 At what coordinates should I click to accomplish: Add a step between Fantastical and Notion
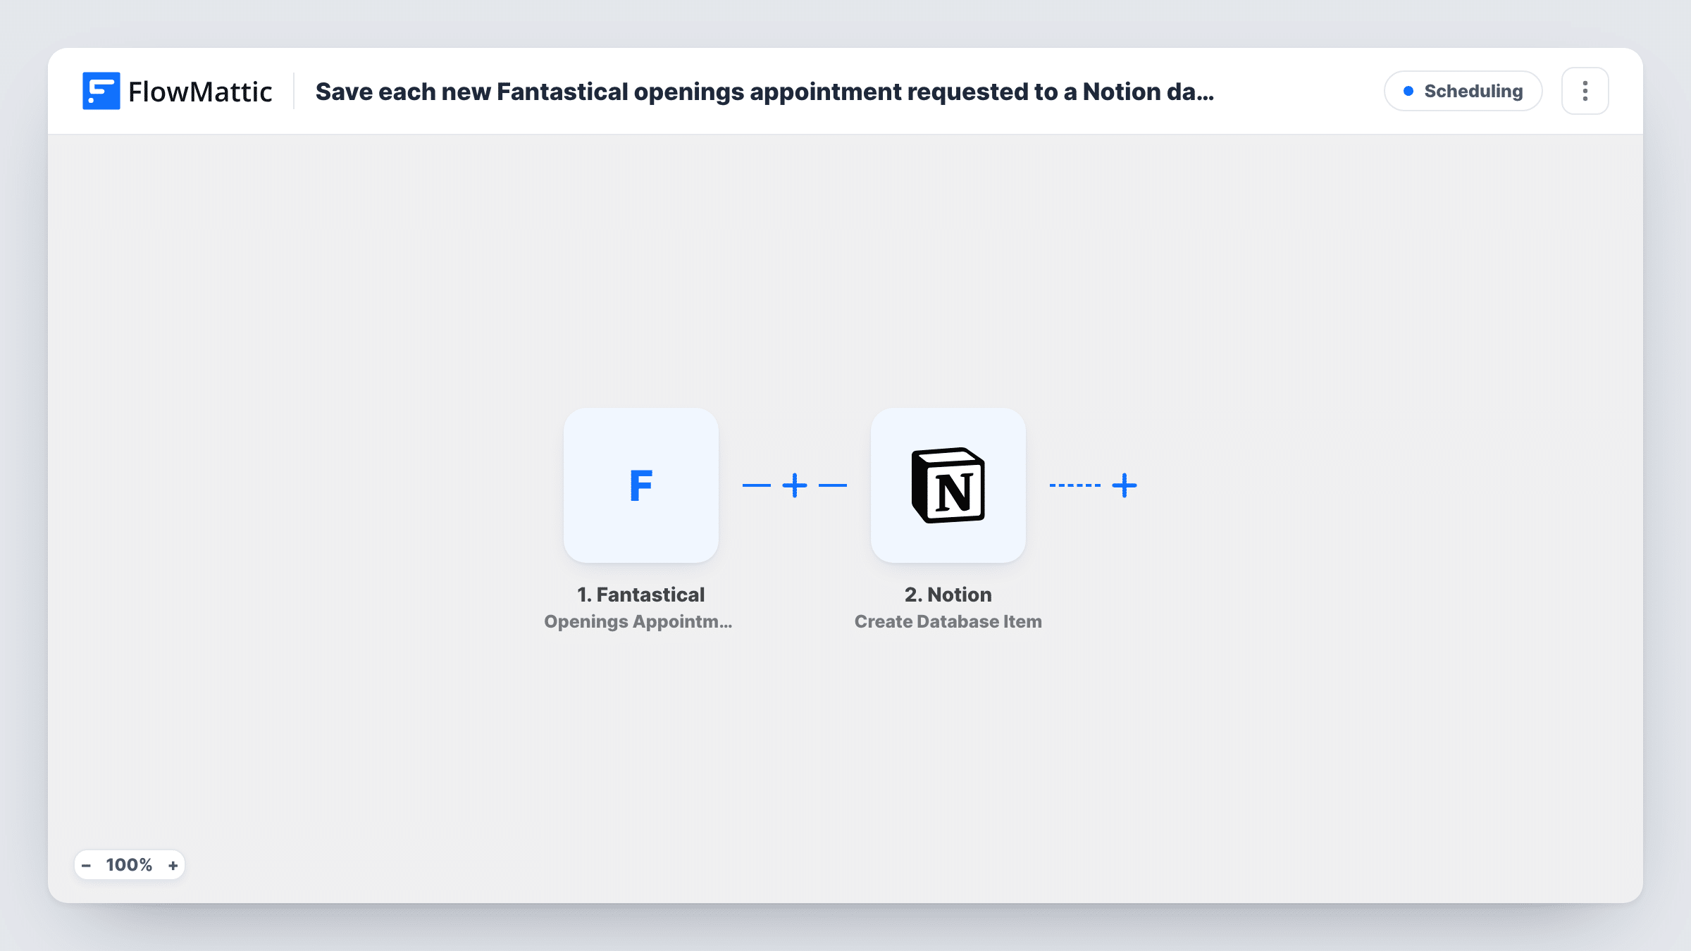tap(794, 485)
